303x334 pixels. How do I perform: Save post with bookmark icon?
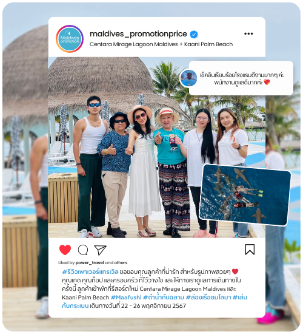pyautogui.click(x=250, y=250)
